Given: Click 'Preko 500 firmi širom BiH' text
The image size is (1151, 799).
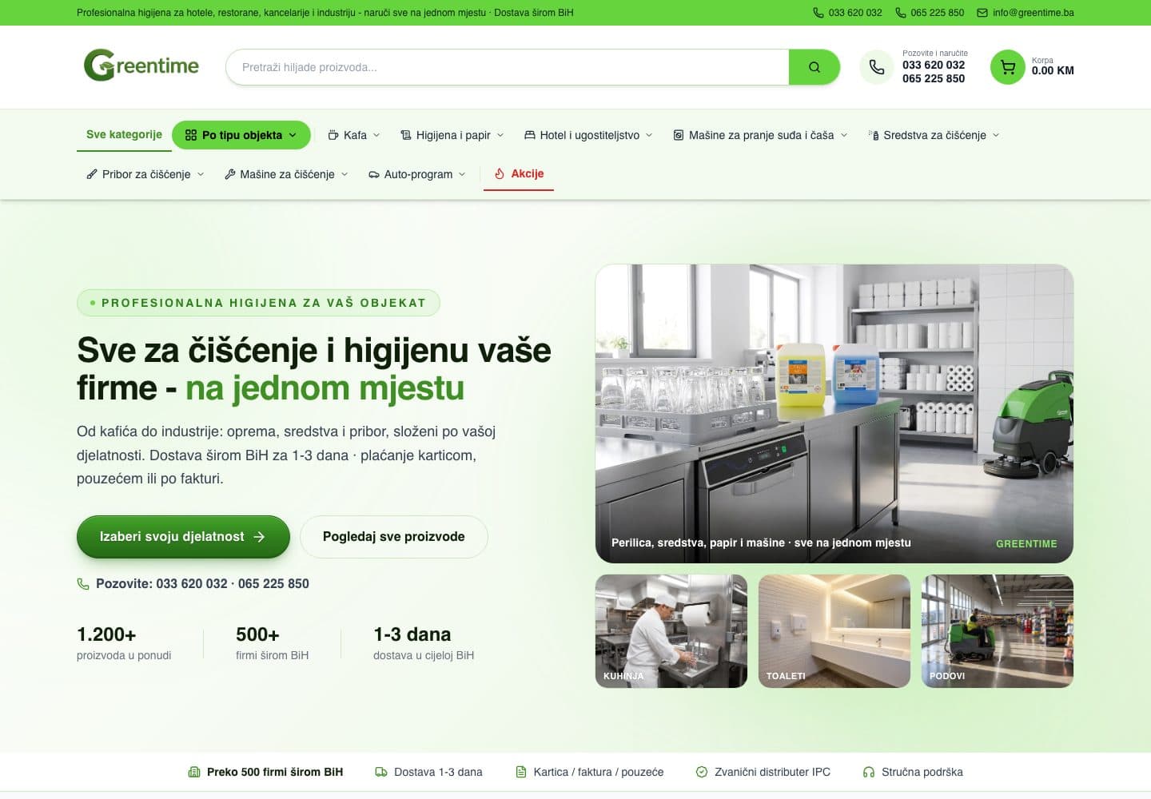Looking at the screenshot, I should (275, 772).
